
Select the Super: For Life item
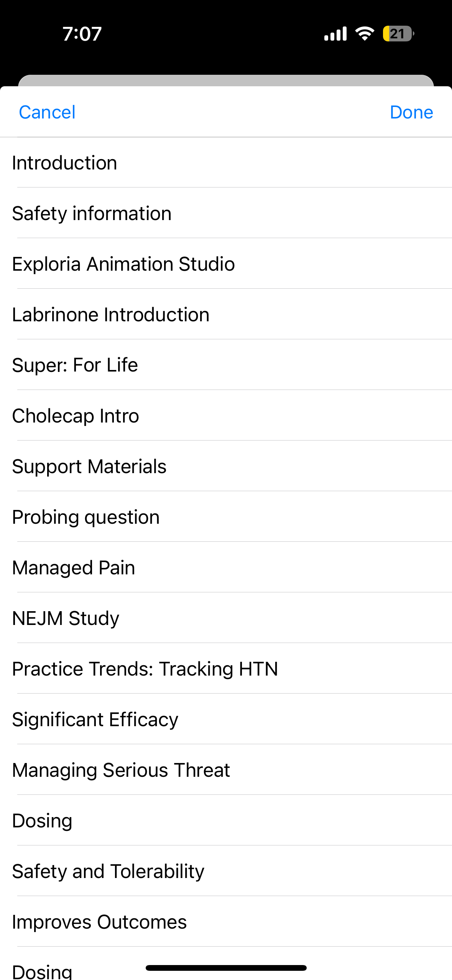point(75,365)
